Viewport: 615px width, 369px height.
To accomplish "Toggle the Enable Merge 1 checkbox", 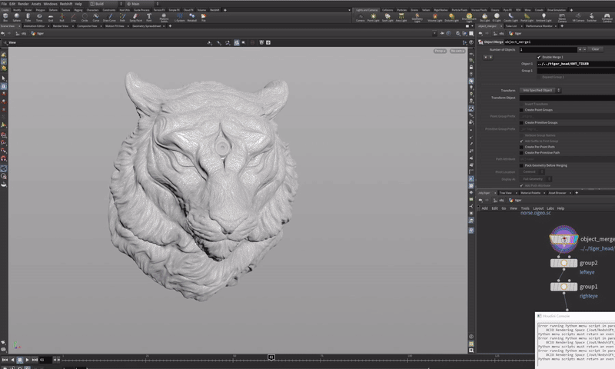I will tap(539, 57).
